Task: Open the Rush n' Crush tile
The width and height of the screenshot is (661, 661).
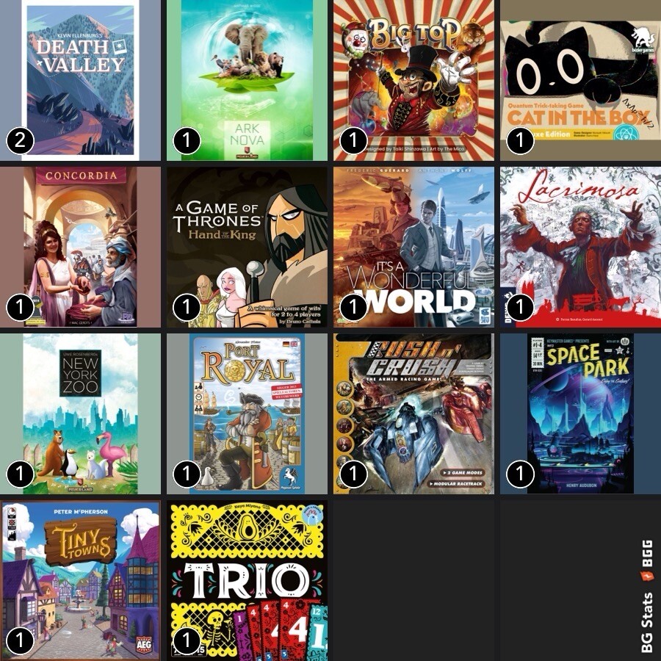Action: tap(414, 414)
